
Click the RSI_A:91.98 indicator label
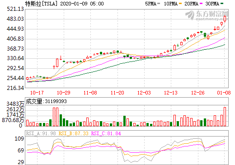click(41, 133)
